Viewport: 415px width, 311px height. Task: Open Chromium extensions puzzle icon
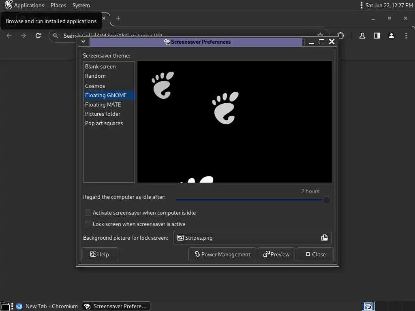[x=341, y=36]
